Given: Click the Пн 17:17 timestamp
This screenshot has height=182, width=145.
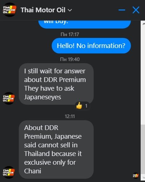Looking at the screenshot, I should 70,34.
